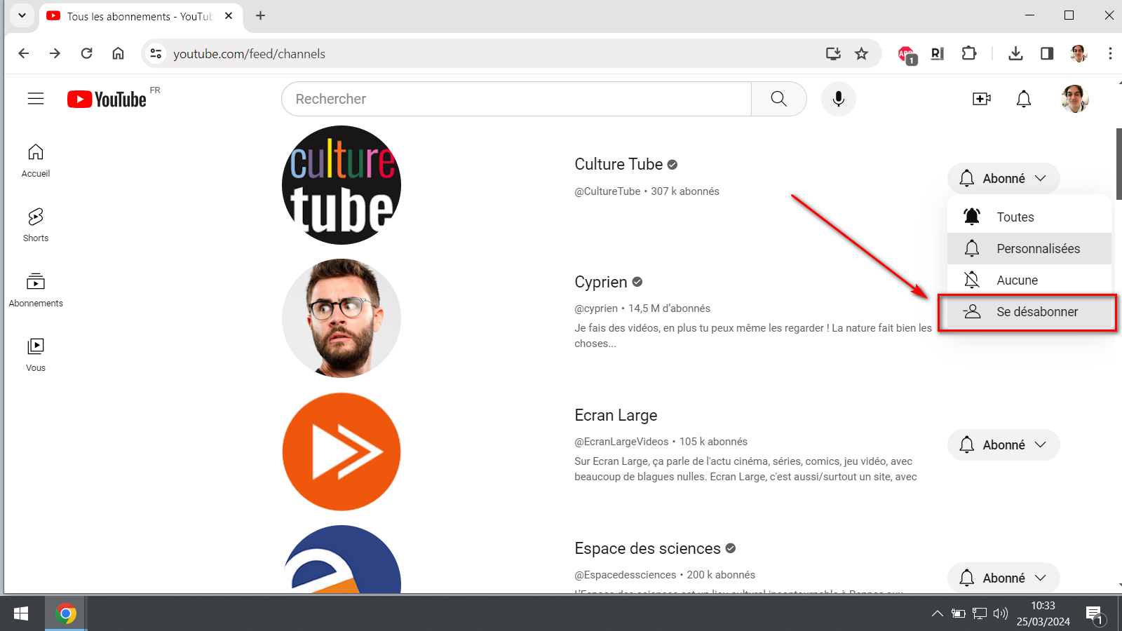Expand the Ecran Large Abonné dropdown
The width and height of the screenshot is (1122, 631).
click(1003, 445)
